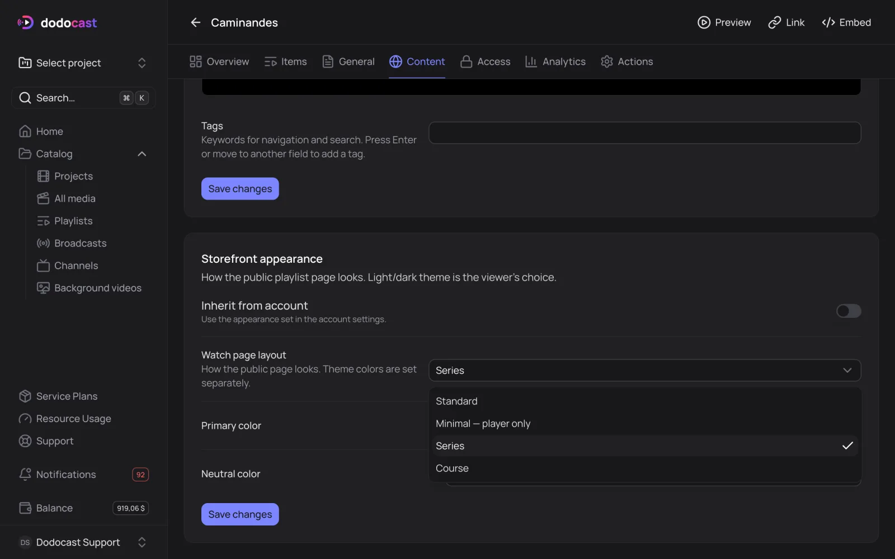This screenshot has width=895, height=559.
Task: Click the All media clapperboard icon
Action: tap(43, 198)
